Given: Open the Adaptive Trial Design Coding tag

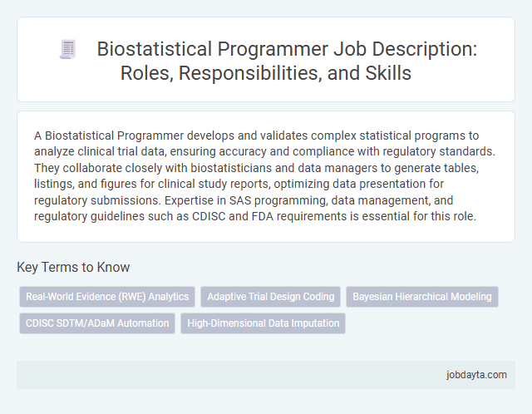Looking at the screenshot, I should click(270, 297).
